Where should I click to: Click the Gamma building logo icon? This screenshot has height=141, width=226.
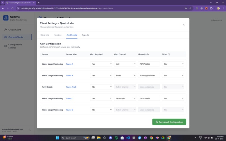click(6, 18)
